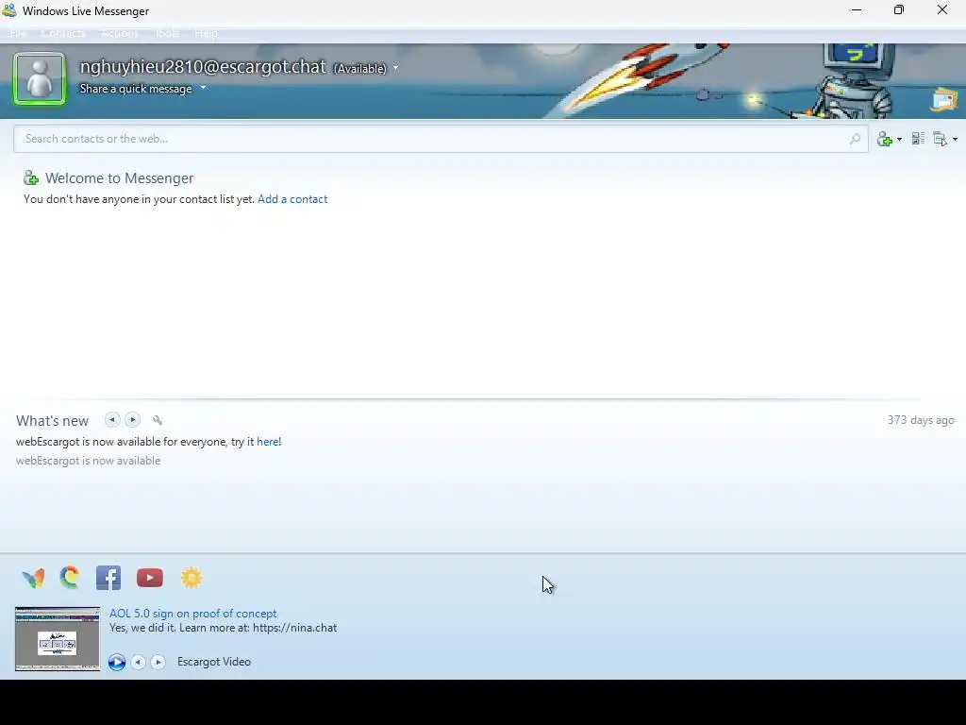Expand the Available status dropdown arrow

pyautogui.click(x=396, y=68)
